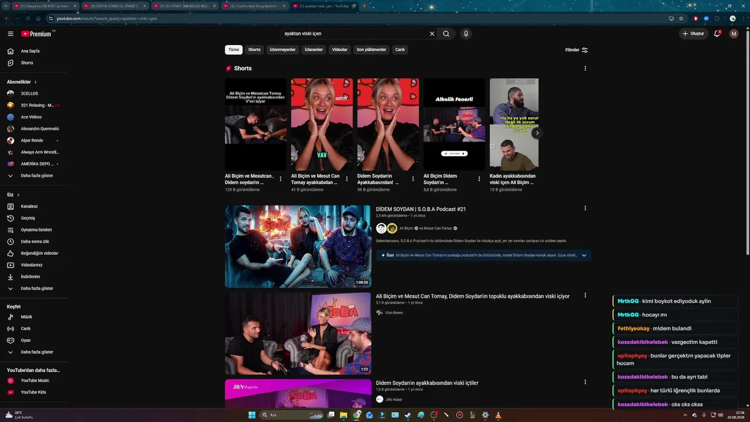750x422 pixels.
Task: Expand the Siz section arrow
Action: (x=18, y=195)
